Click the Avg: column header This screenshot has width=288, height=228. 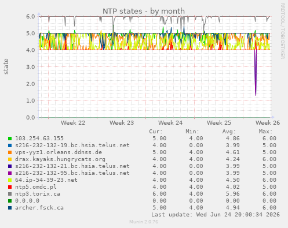click(x=229, y=132)
